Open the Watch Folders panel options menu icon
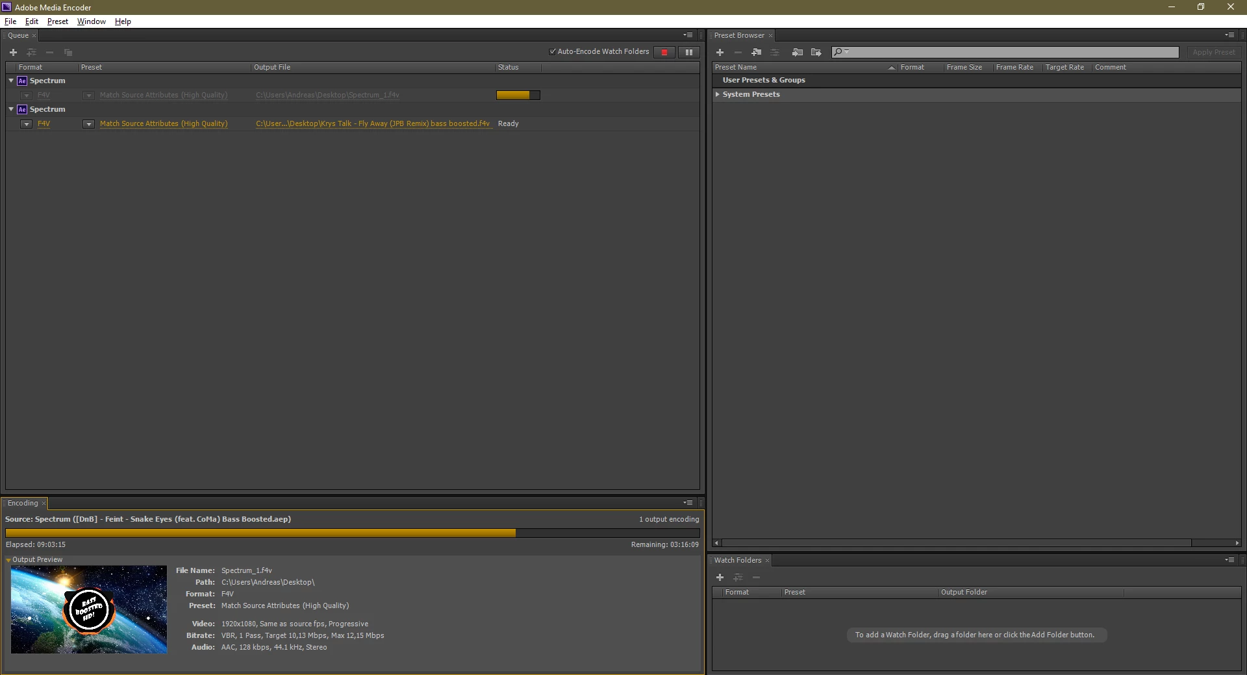Viewport: 1247px width, 675px height. [x=1229, y=560]
